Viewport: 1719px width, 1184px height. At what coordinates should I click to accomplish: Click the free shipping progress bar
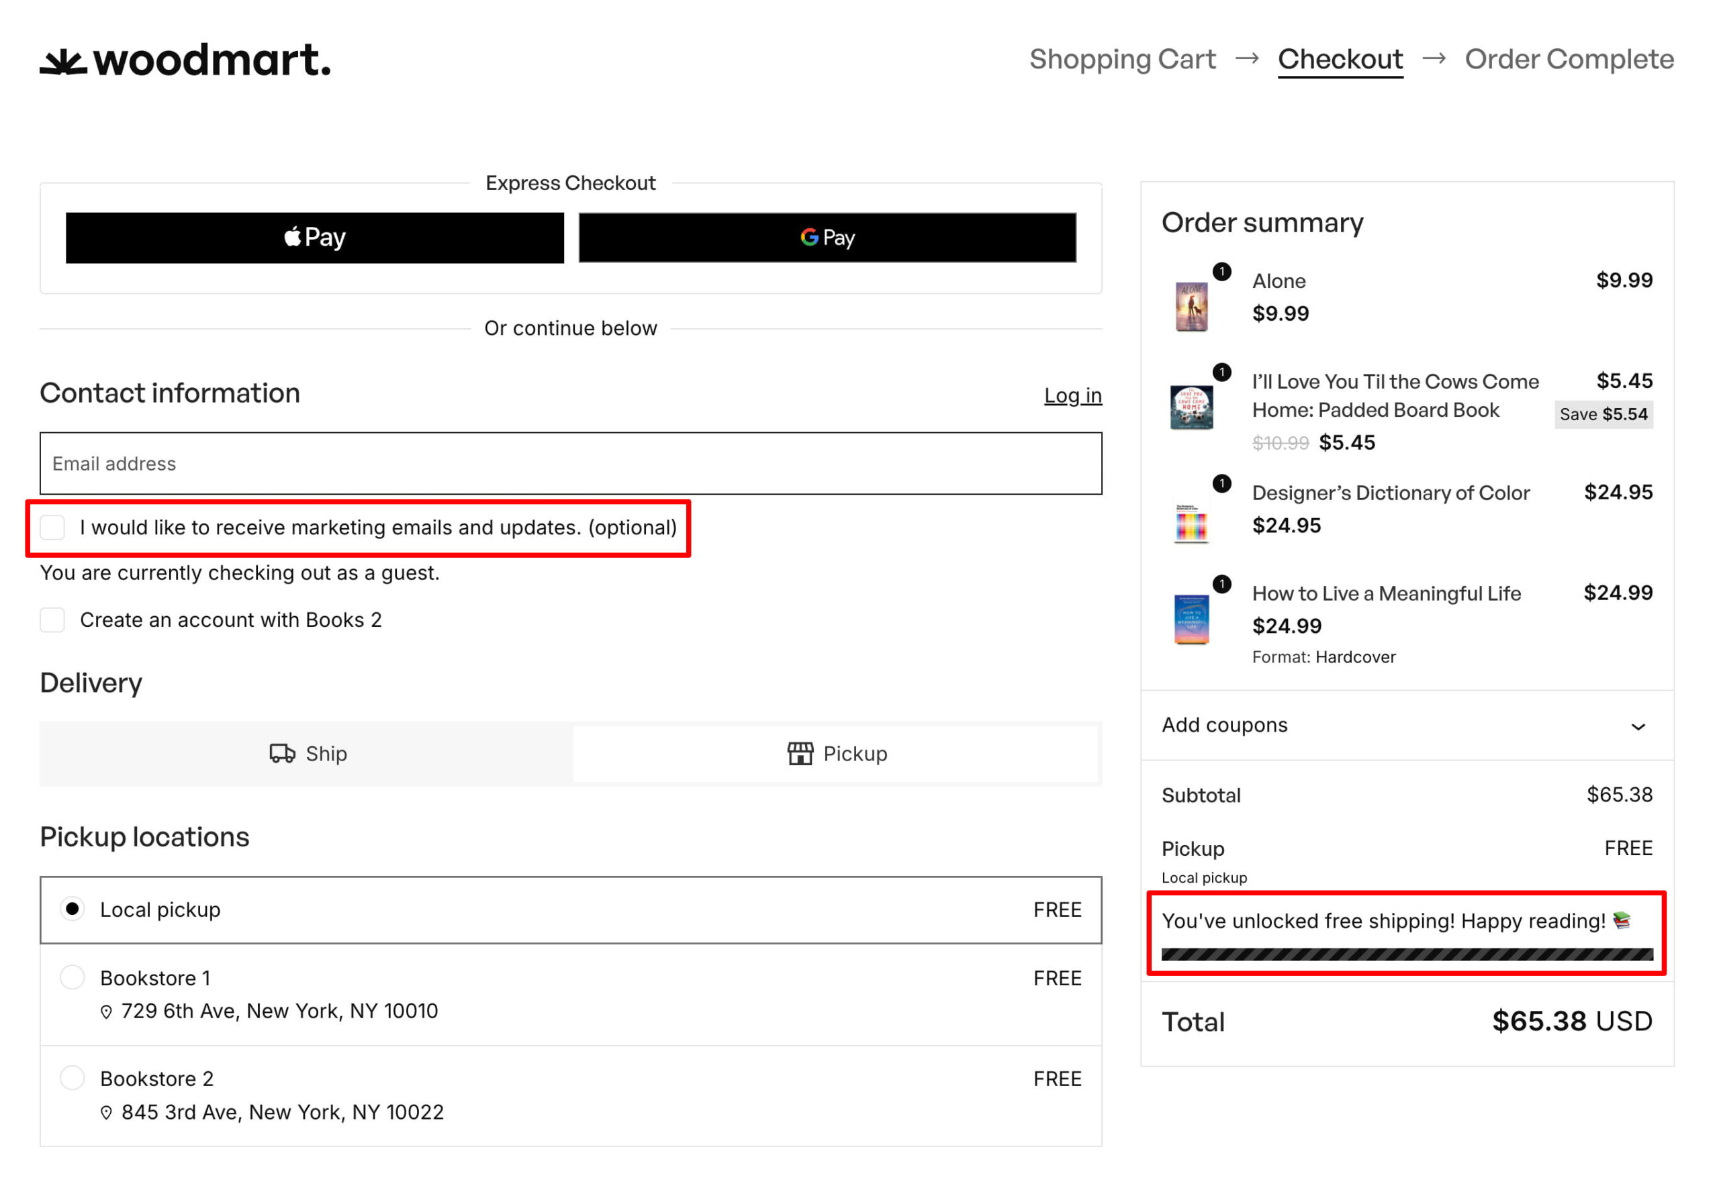[1407, 954]
